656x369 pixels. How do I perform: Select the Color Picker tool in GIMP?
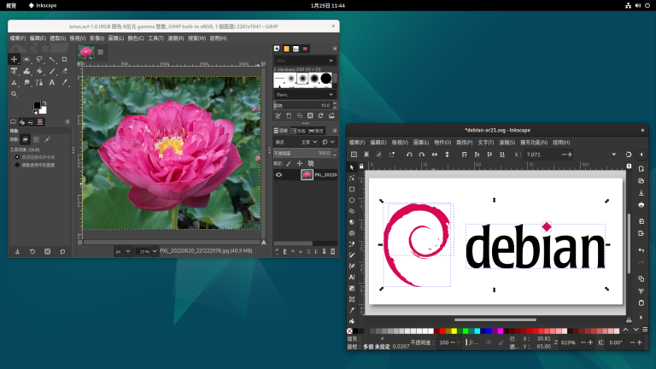64,83
